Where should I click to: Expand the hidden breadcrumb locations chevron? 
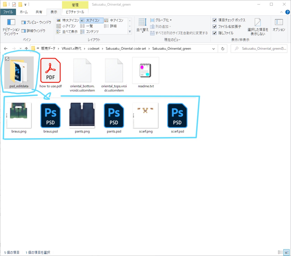tap(38, 48)
